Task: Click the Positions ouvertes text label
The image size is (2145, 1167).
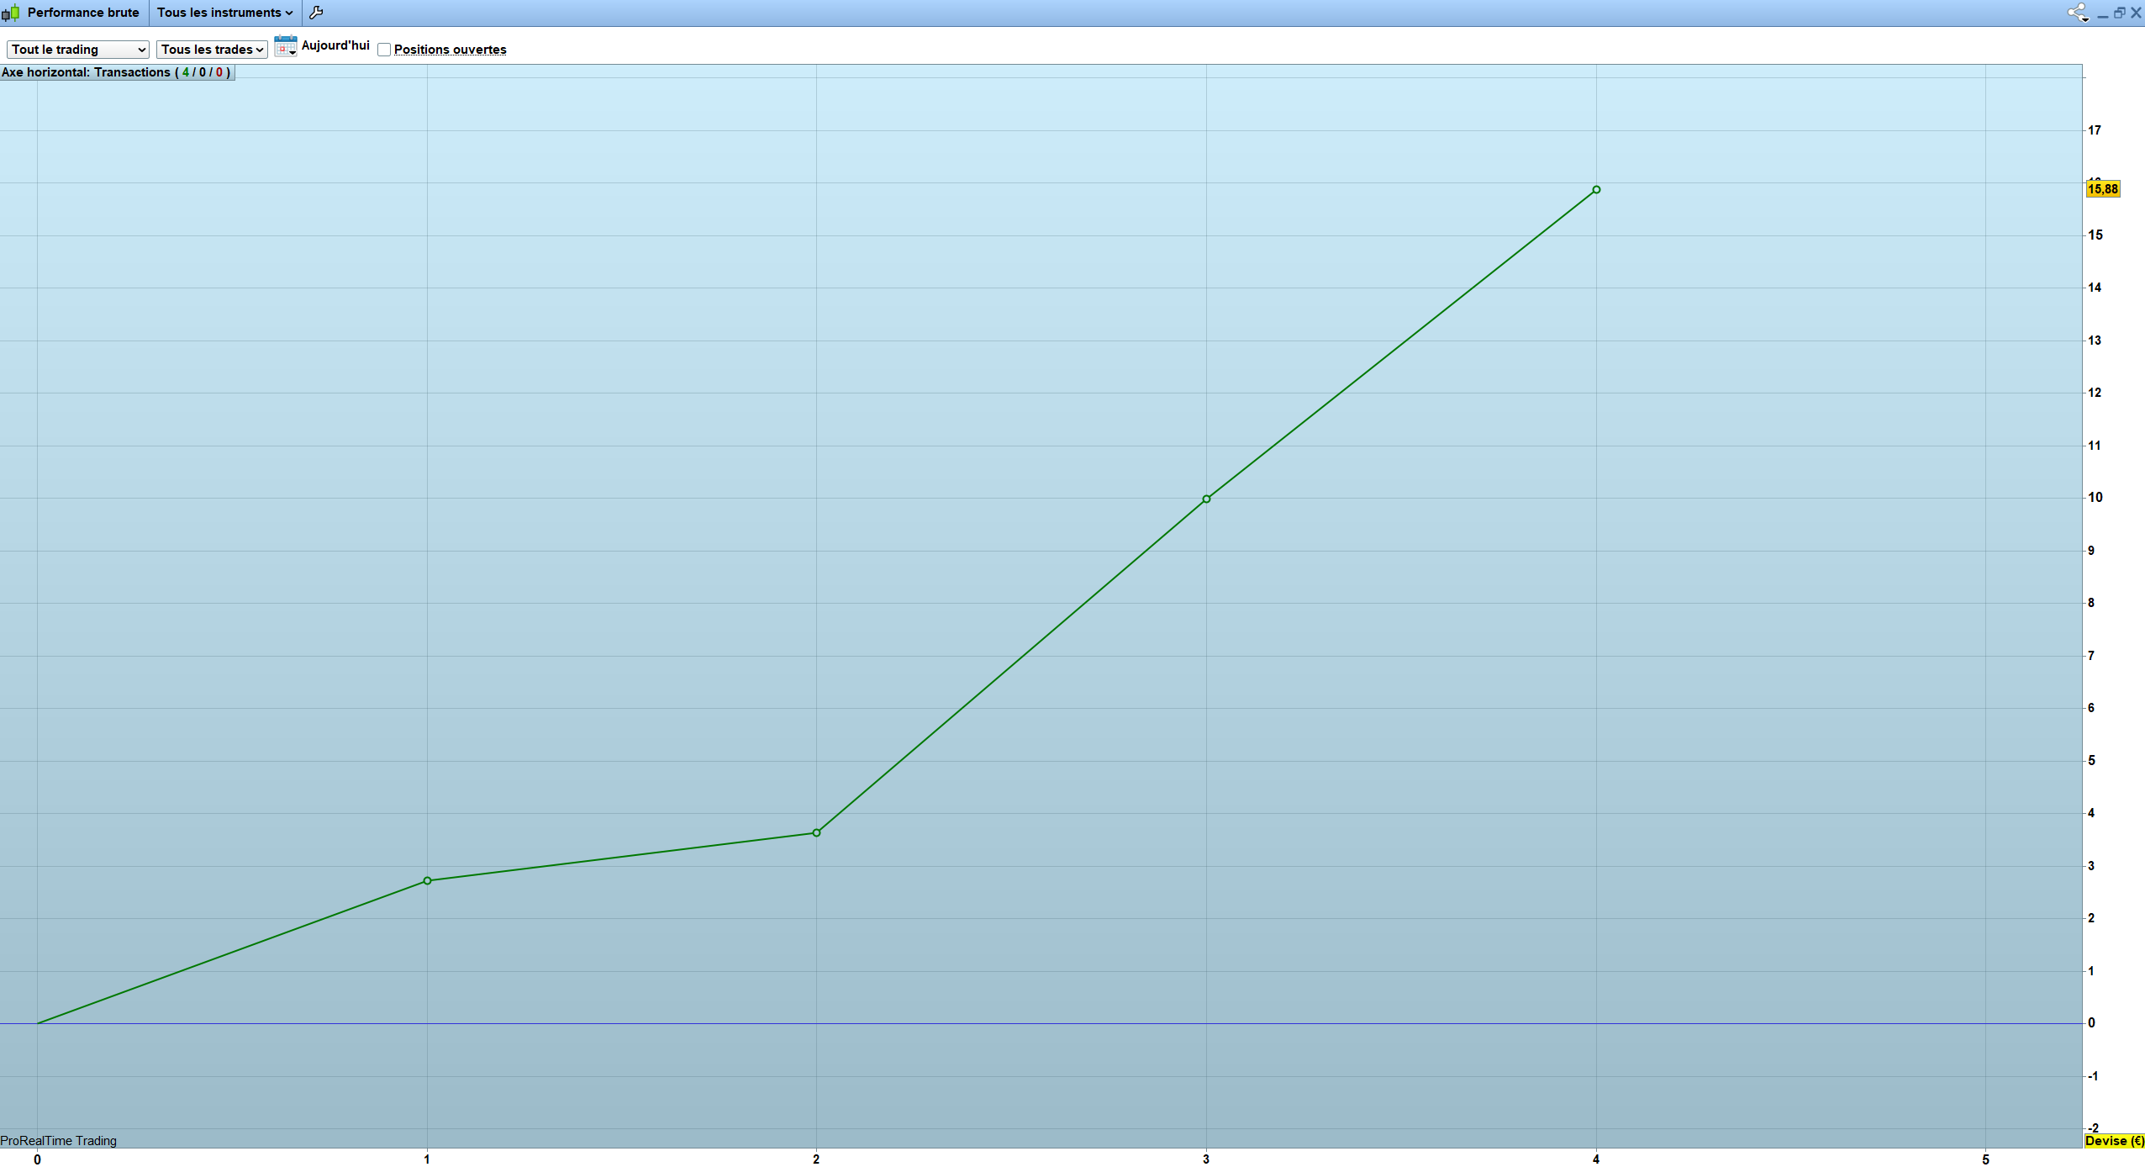Action: click(450, 50)
